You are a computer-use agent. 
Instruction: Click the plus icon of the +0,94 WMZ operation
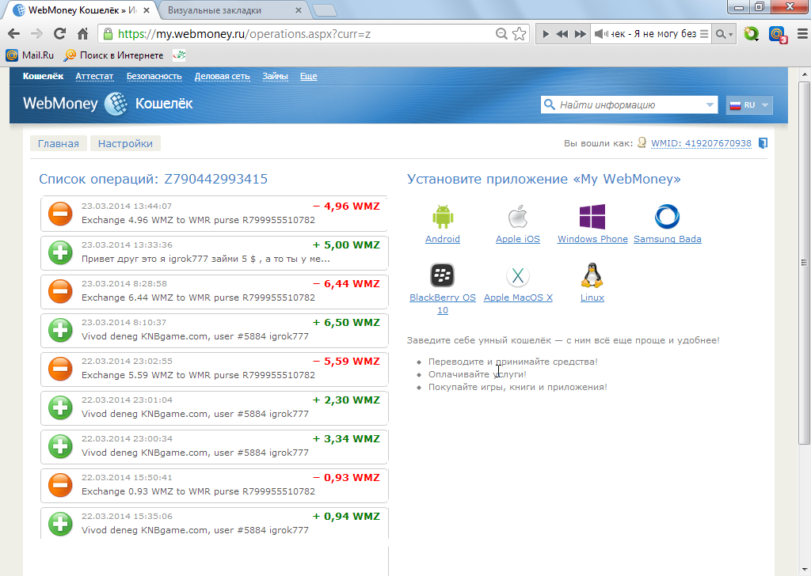[x=60, y=524]
